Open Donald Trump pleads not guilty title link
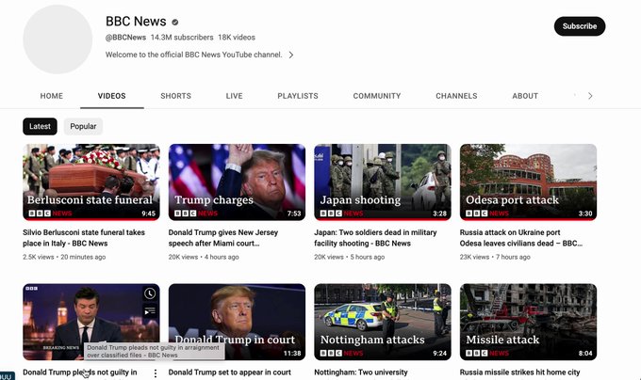641x380 pixels. tap(80, 372)
